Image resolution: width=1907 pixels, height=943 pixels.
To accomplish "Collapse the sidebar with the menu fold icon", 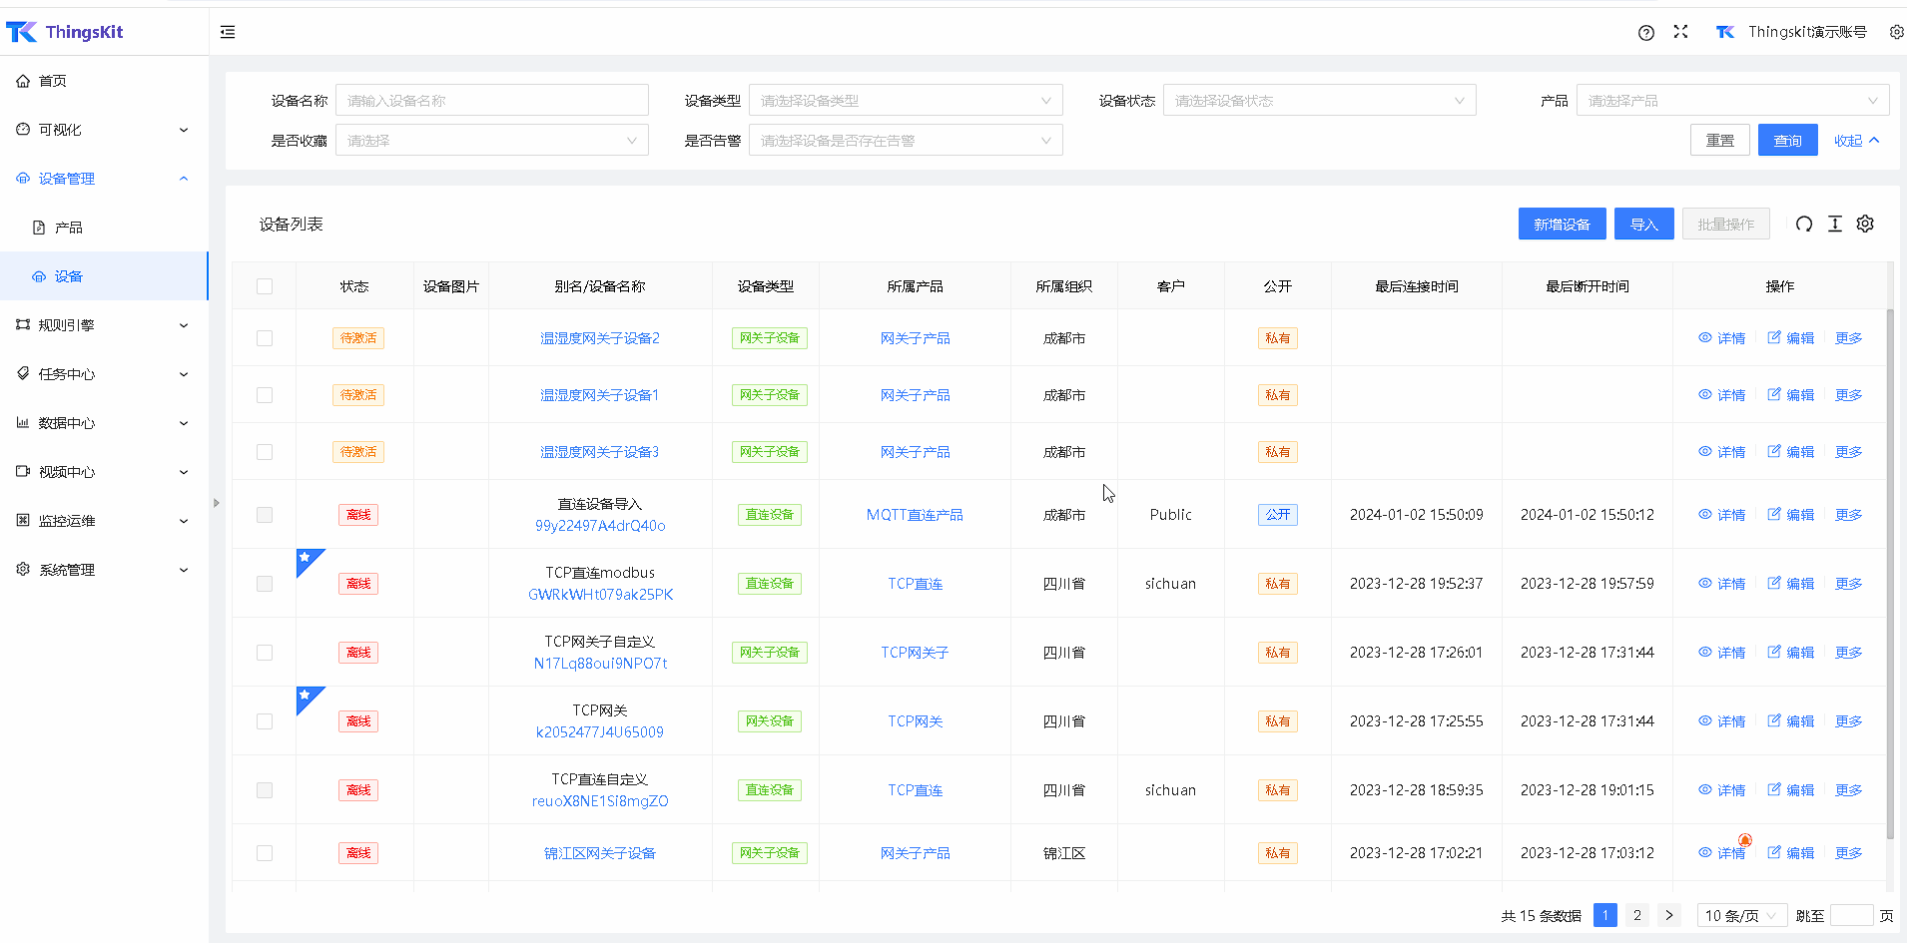I will tap(228, 32).
